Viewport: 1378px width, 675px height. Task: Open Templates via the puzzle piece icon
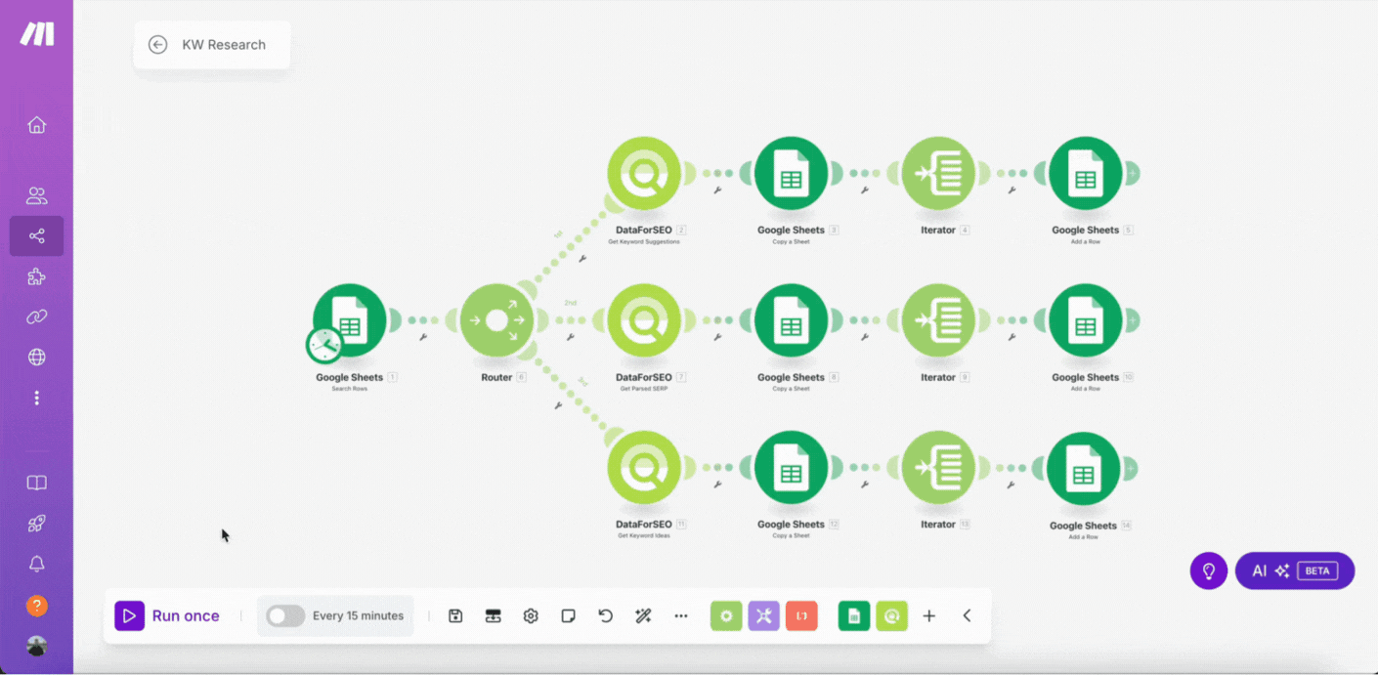37,277
